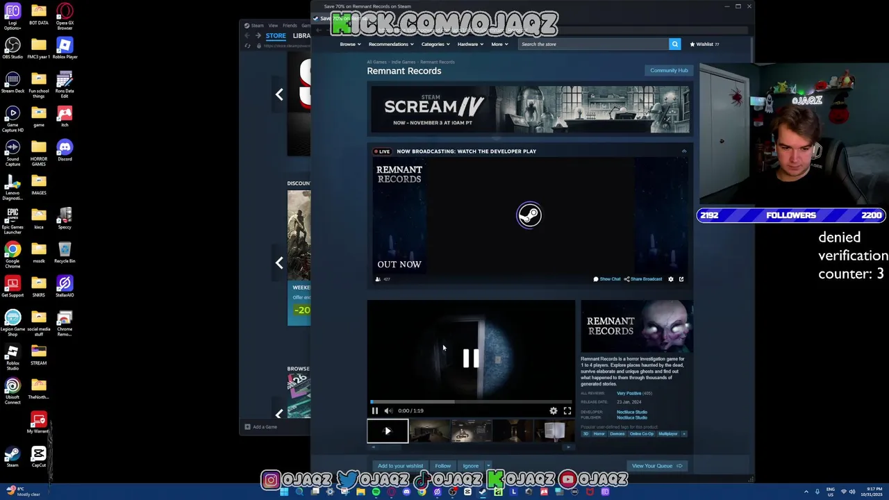Click Share Broadcast link

[x=643, y=279]
